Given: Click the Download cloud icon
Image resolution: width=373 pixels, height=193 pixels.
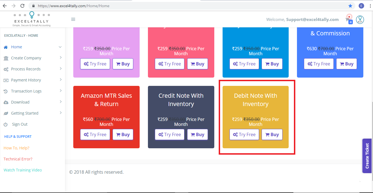Looking at the screenshot, I should coord(6,102).
